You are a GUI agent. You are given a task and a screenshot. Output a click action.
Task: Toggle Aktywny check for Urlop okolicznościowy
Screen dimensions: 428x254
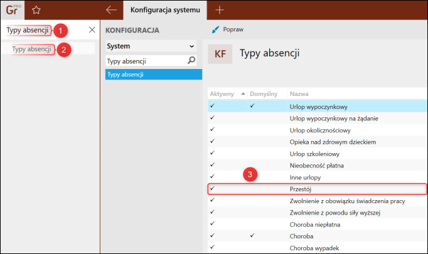(213, 129)
